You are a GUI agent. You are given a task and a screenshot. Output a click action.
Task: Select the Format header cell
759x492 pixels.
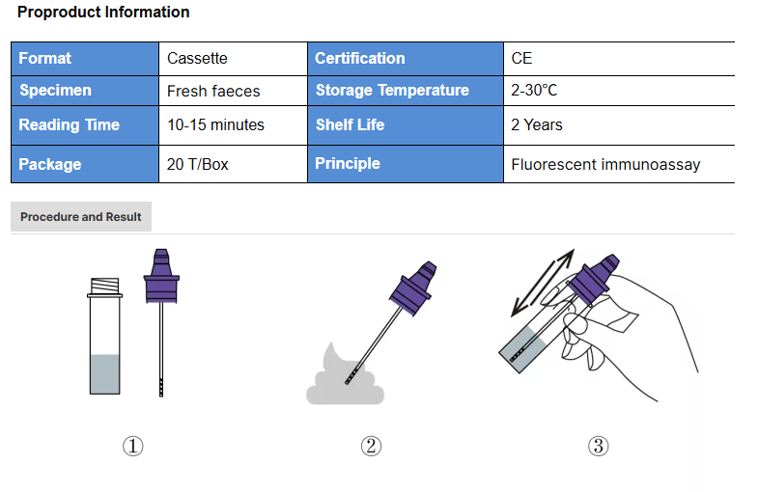tap(85, 58)
